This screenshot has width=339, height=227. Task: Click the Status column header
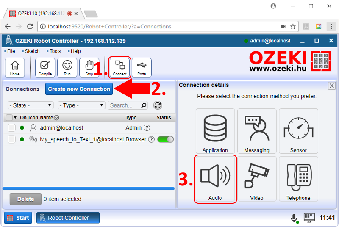point(164,118)
